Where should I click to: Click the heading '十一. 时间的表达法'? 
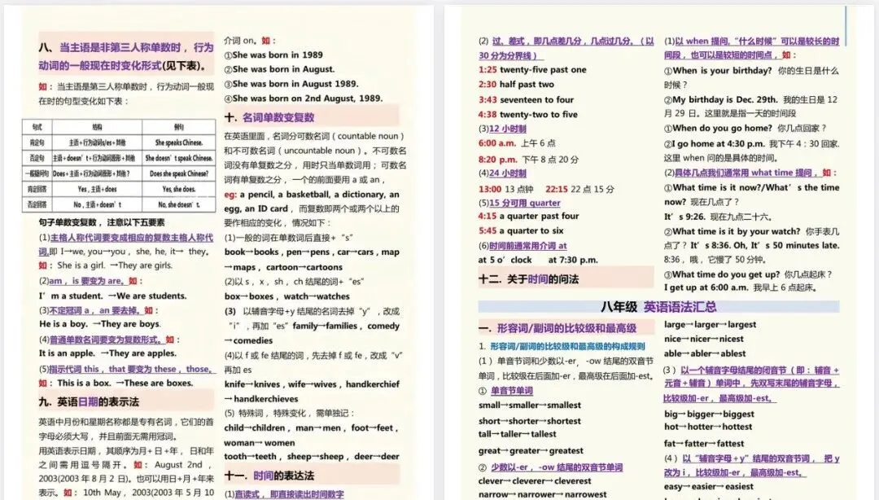[x=269, y=476]
